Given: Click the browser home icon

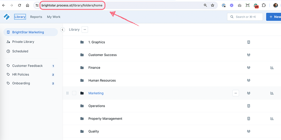Looking at the screenshot, I should [x=27, y=5].
